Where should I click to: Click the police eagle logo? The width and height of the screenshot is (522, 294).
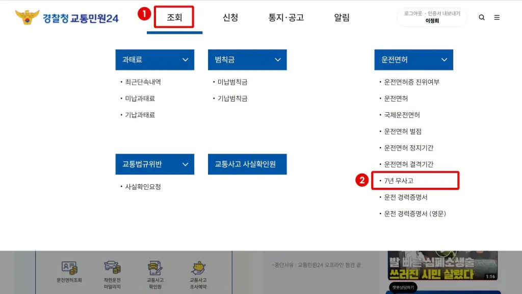[x=28, y=17]
